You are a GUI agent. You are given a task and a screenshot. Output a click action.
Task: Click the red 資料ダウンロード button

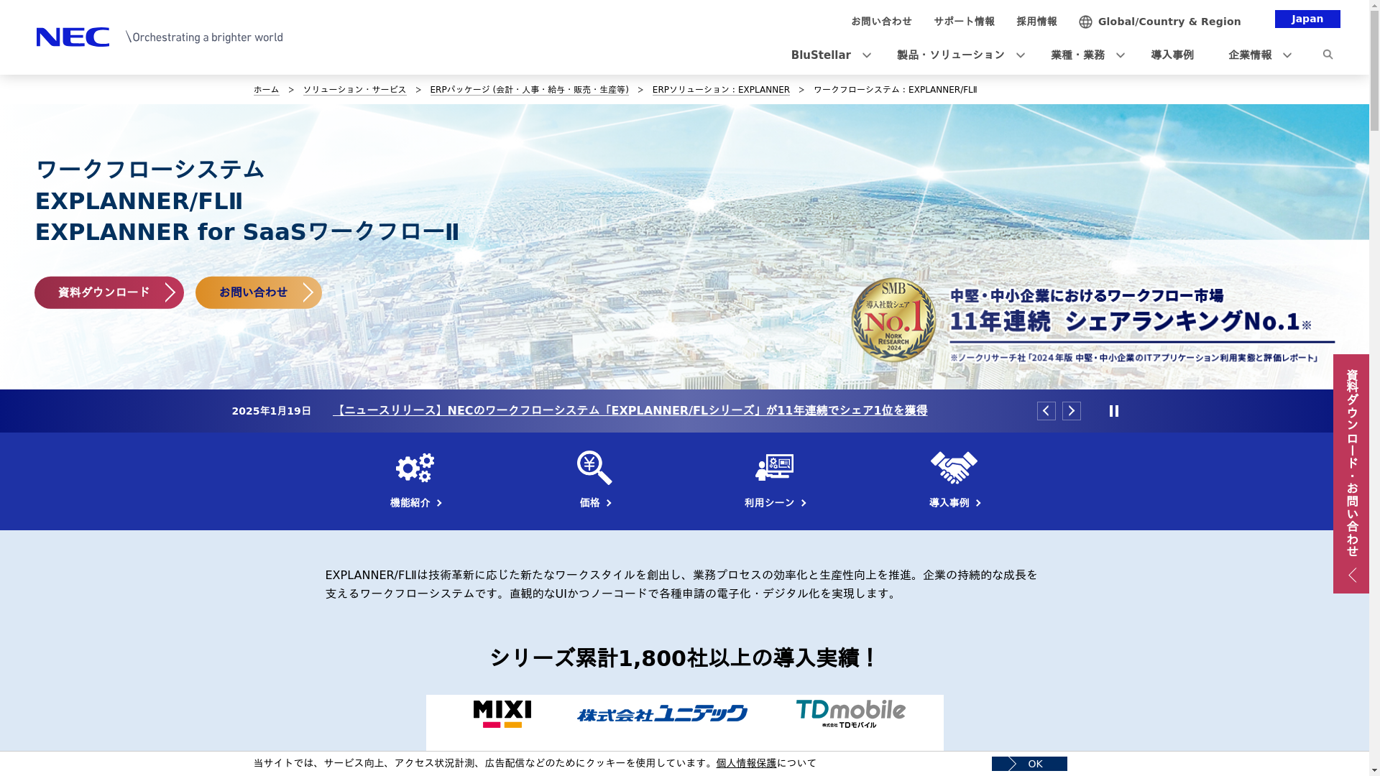coord(109,292)
